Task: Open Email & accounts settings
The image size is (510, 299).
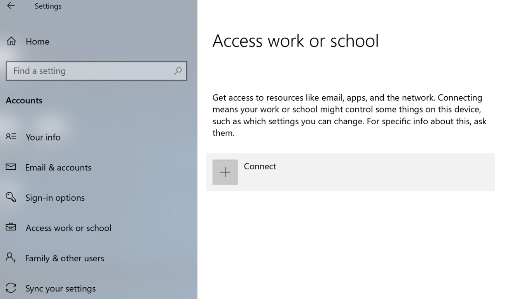Action: pos(58,167)
